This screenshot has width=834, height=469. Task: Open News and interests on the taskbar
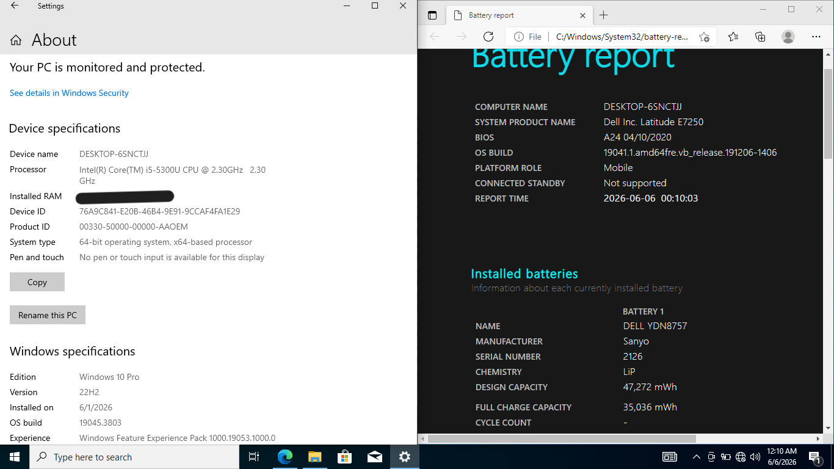point(670,457)
